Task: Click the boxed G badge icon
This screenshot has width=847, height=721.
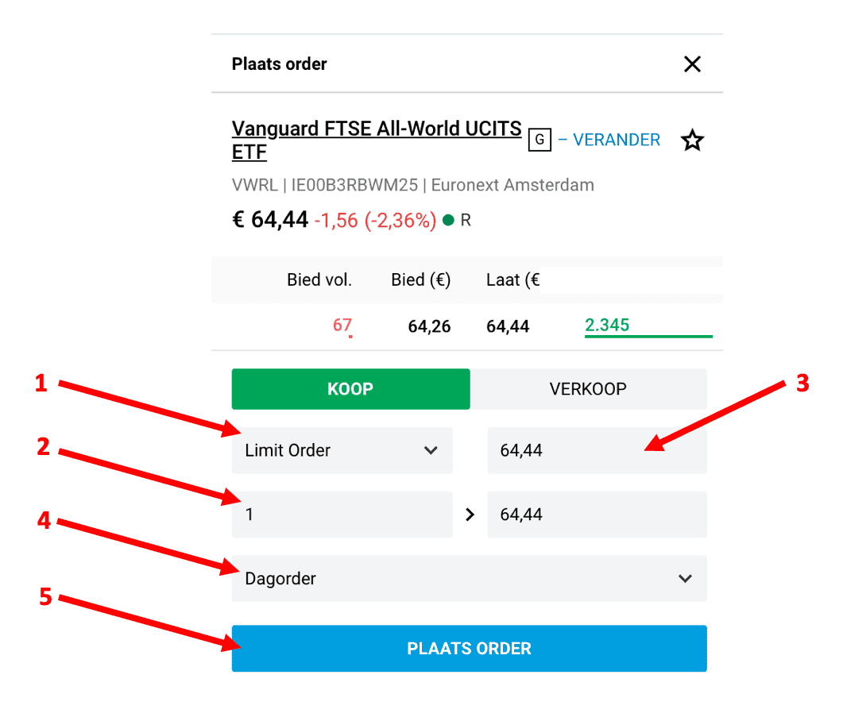Action: (540, 141)
